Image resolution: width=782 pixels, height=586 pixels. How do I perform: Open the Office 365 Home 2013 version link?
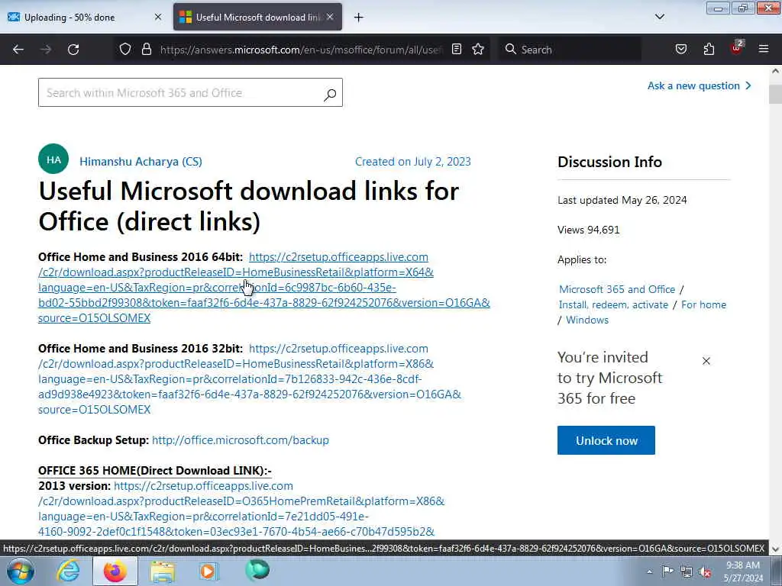point(241,508)
